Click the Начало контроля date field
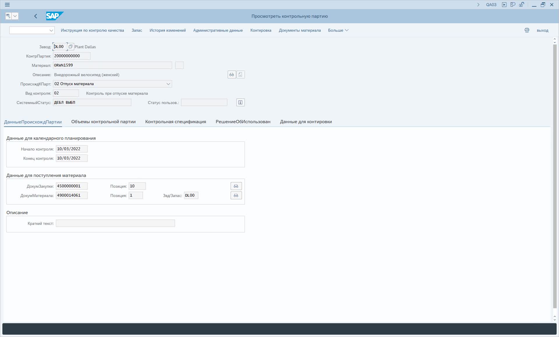 point(72,149)
